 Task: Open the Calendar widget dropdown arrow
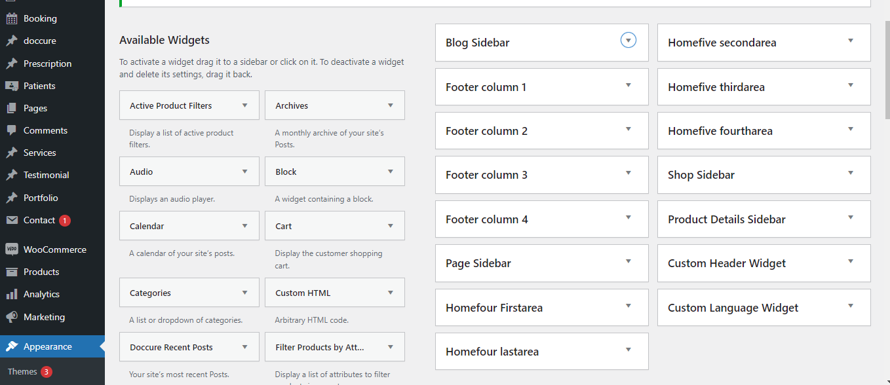point(244,226)
